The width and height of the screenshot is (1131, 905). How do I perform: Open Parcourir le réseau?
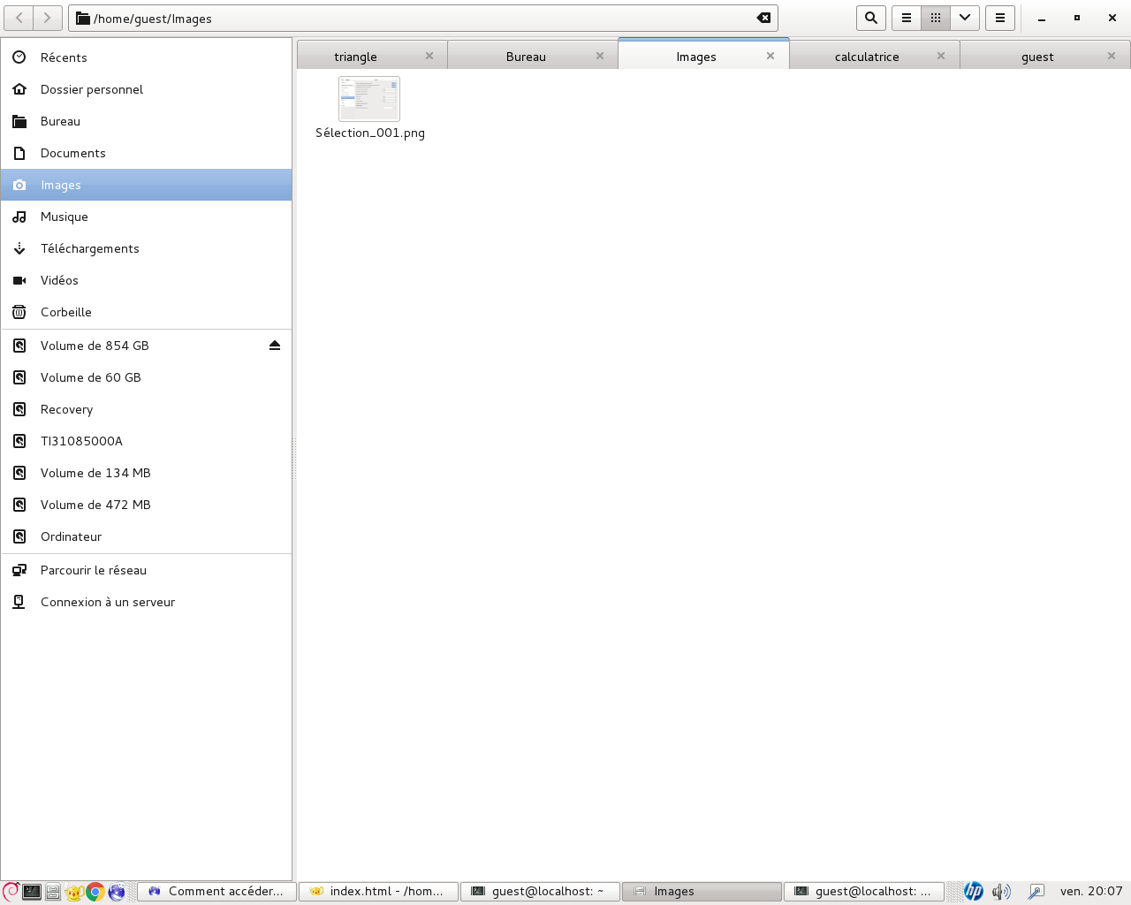tap(93, 570)
